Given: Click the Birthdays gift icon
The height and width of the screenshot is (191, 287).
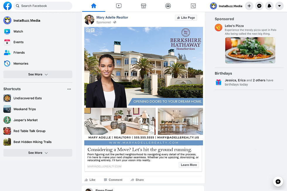Looking at the screenshot, I should pyautogui.click(x=218, y=82).
